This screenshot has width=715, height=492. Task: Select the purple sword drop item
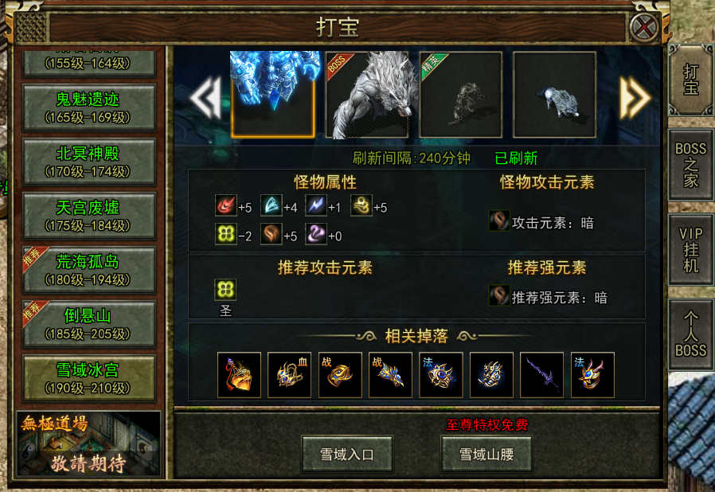click(541, 375)
